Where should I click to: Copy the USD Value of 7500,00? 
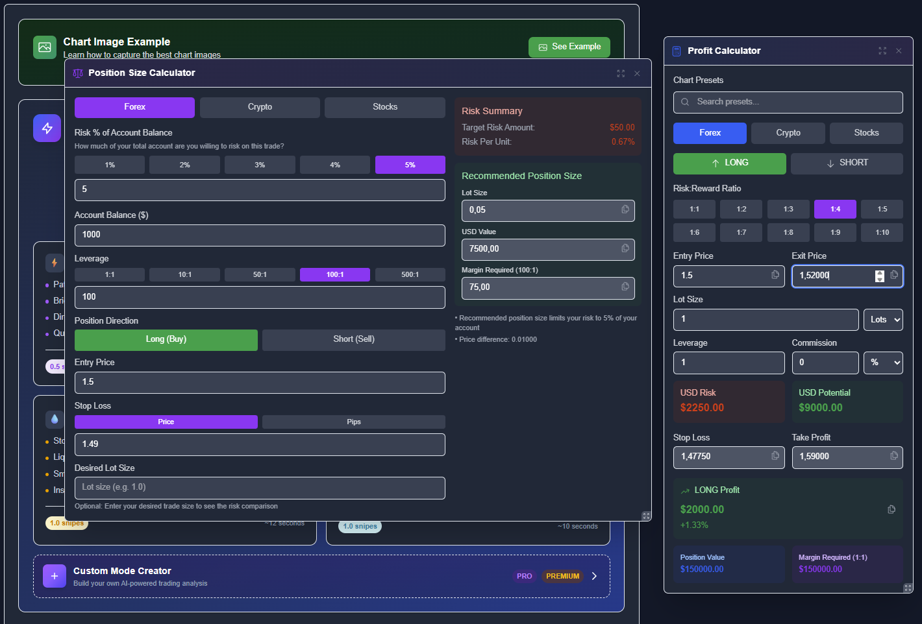pyautogui.click(x=625, y=249)
